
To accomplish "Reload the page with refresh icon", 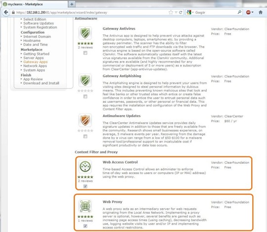I will click(x=180, y=12).
